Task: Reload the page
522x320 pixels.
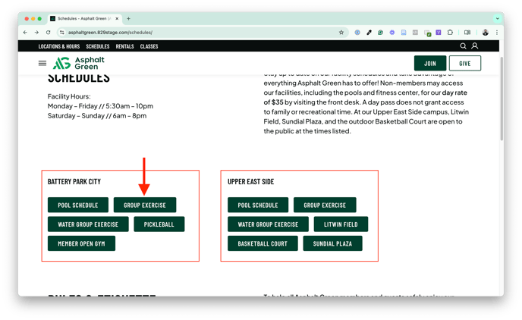Action: point(49,33)
